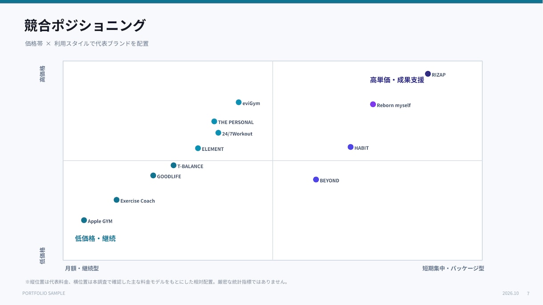Click the Apple GYM data point dot
This screenshot has height=305, width=543.
coord(84,220)
